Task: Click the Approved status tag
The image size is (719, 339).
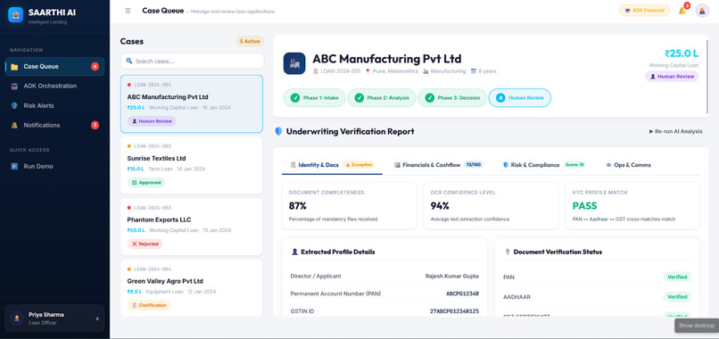Action: pyautogui.click(x=145, y=183)
